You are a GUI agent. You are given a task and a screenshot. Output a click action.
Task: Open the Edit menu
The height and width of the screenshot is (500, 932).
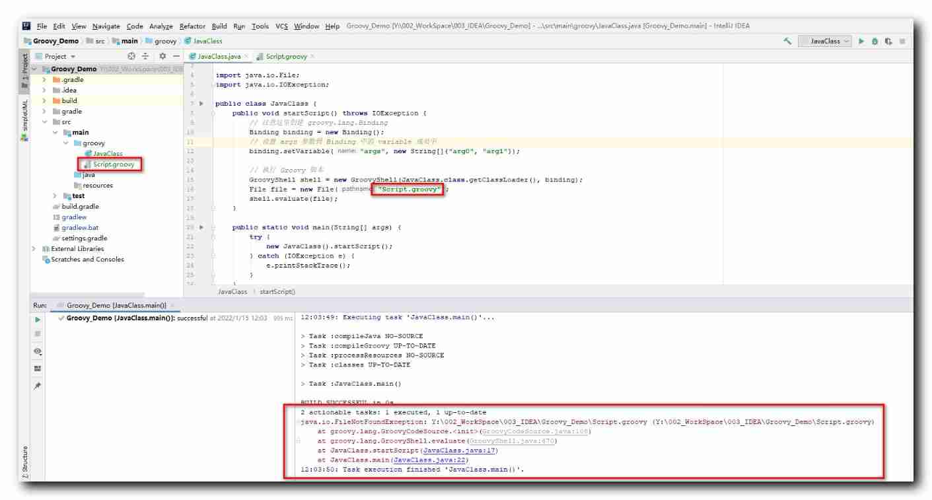pyautogui.click(x=59, y=26)
